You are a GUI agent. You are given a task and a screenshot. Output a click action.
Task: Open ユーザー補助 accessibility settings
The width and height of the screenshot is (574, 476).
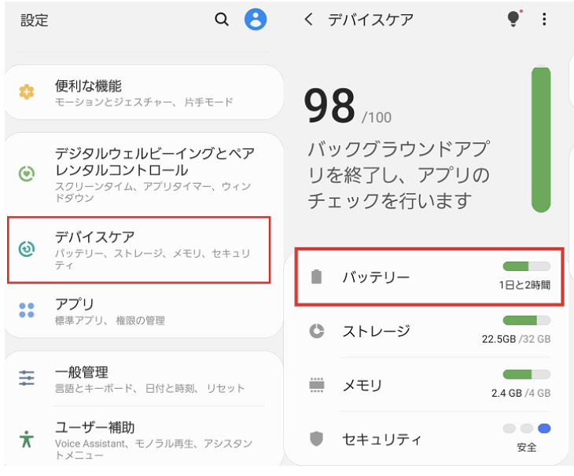pyautogui.click(x=144, y=439)
